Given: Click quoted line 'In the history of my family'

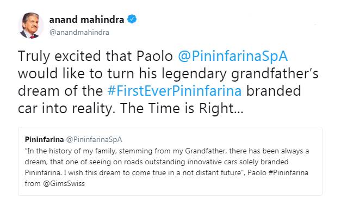Looking at the screenshot, I should click(x=71, y=151).
